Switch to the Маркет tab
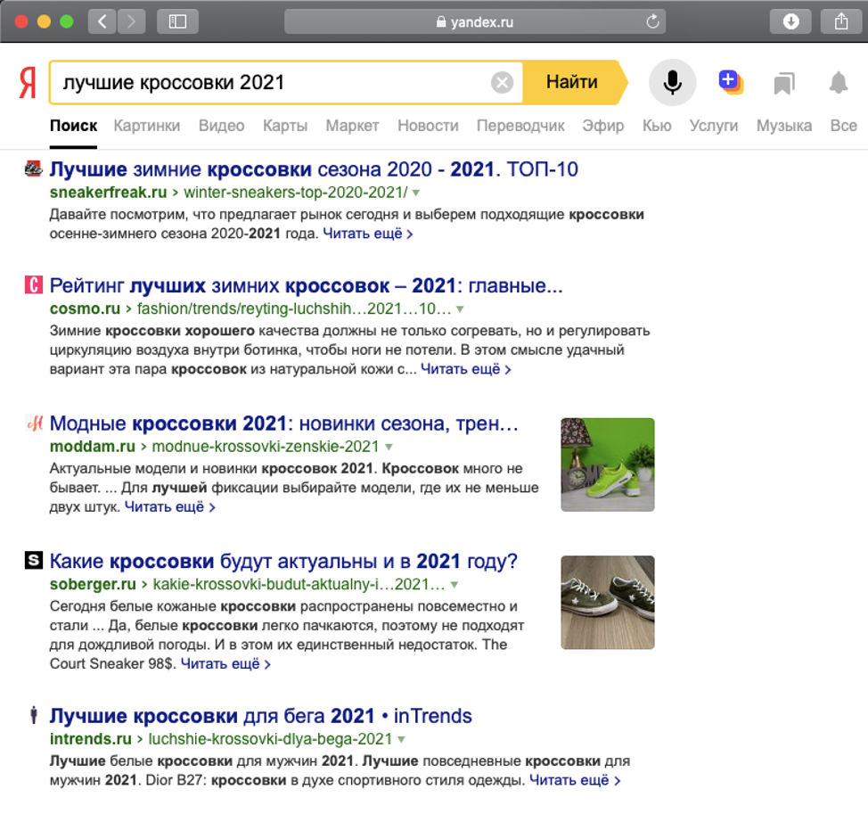The width and height of the screenshot is (868, 822). pos(352,126)
